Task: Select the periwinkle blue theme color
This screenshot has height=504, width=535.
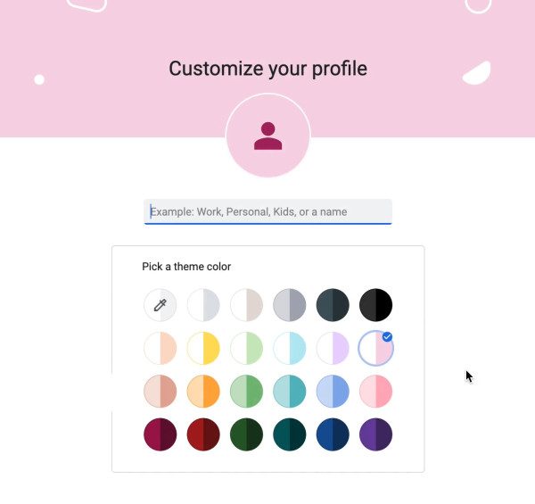Action: [x=333, y=392]
